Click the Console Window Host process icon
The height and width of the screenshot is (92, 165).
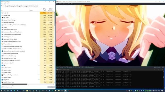tap(2, 82)
